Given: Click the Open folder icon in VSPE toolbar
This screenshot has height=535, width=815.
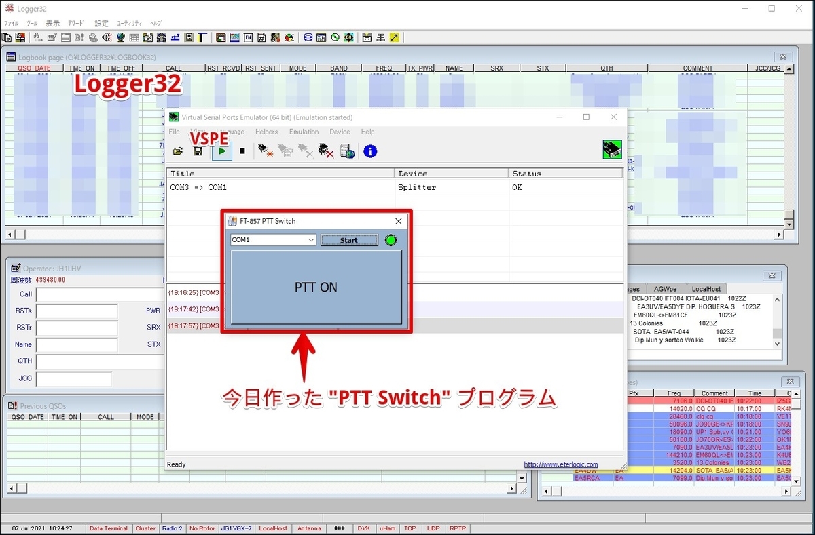Looking at the screenshot, I should [178, 151].
